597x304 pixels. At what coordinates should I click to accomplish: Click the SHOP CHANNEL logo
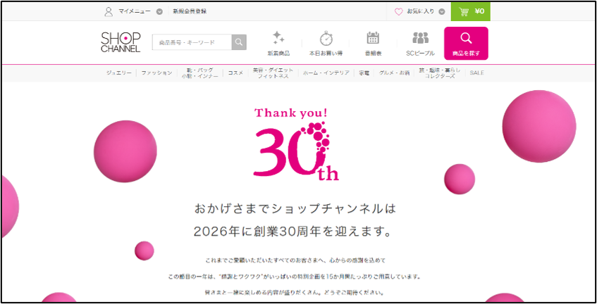[x=121, y=42]
